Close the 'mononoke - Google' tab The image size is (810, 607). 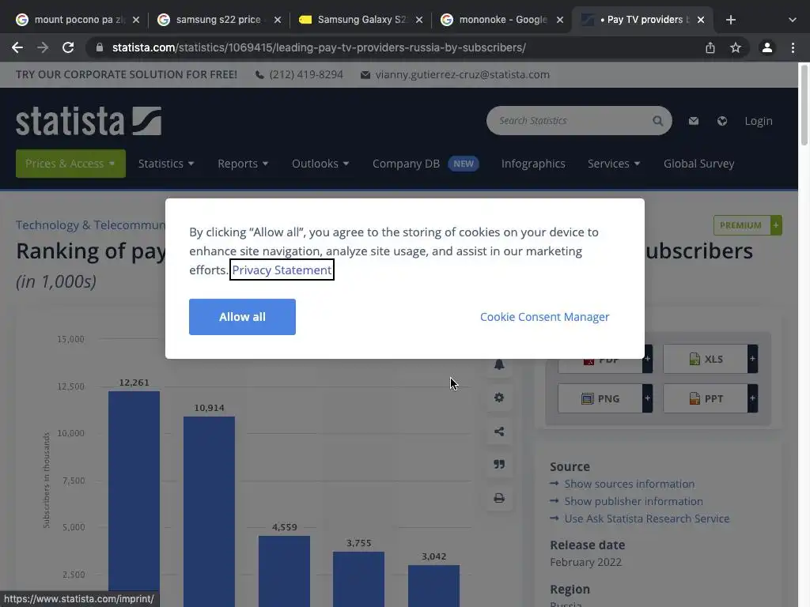pos(560,20)
